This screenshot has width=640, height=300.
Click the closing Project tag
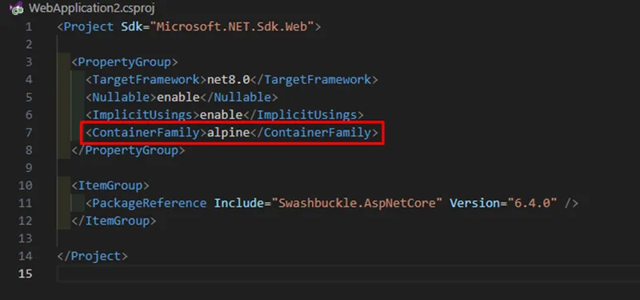[x=93, y=256]
